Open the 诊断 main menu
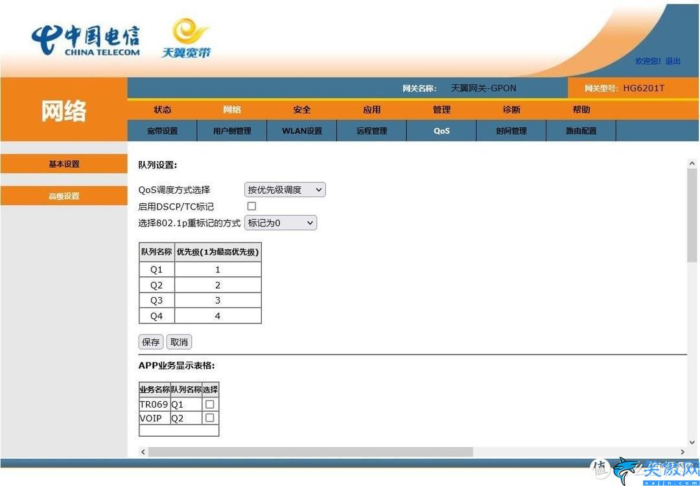Screen dimensions: 700x486 click(x=511, y=109)
